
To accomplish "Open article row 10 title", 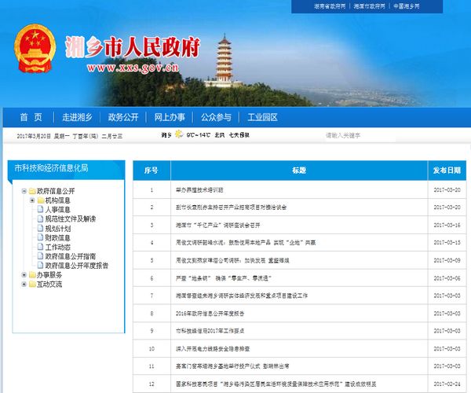I will coord(213,349).
